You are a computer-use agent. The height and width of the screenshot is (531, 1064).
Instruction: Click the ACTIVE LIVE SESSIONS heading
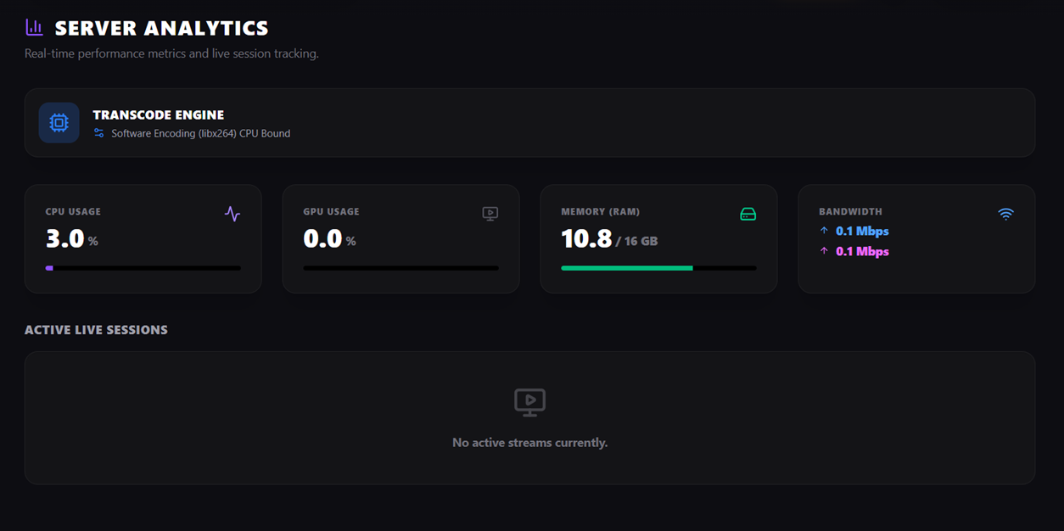(x=96, y=330)
